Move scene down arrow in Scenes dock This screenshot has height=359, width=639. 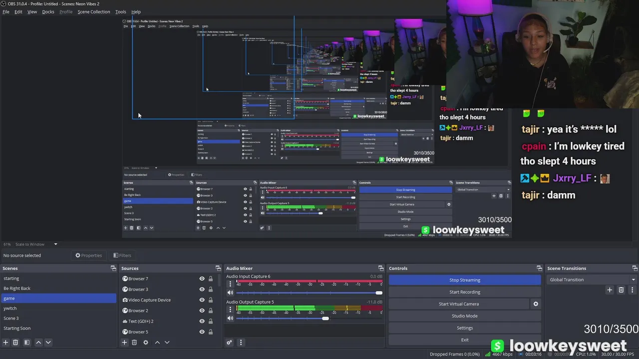pos(48,343)
